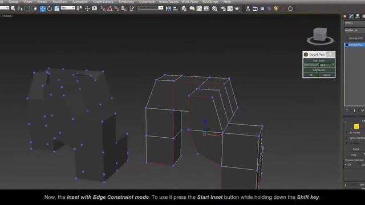Toggle Percent Snap
The width and height of the screenshot is (365, 205).
[117, 9]
